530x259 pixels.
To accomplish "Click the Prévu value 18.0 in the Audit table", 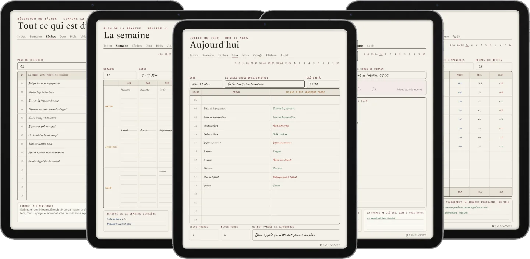I will 459,83.
